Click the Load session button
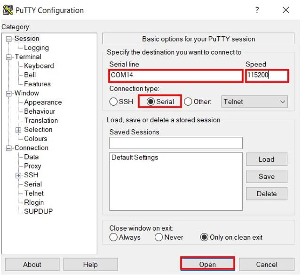 tap(267, 159)
